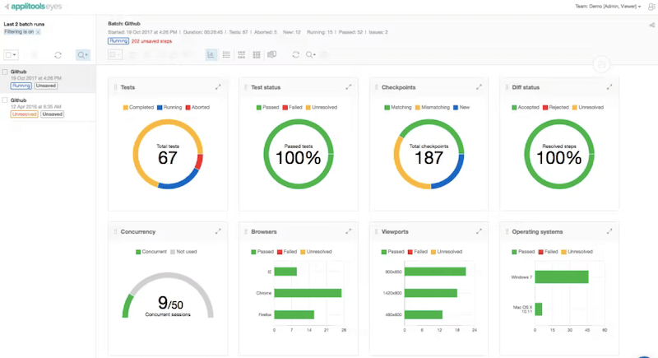The width and height of the screenshot is (658, 358).
Task: Toggle Matching legend in Checkpoints chart
Action: click(x=398, y=108)
